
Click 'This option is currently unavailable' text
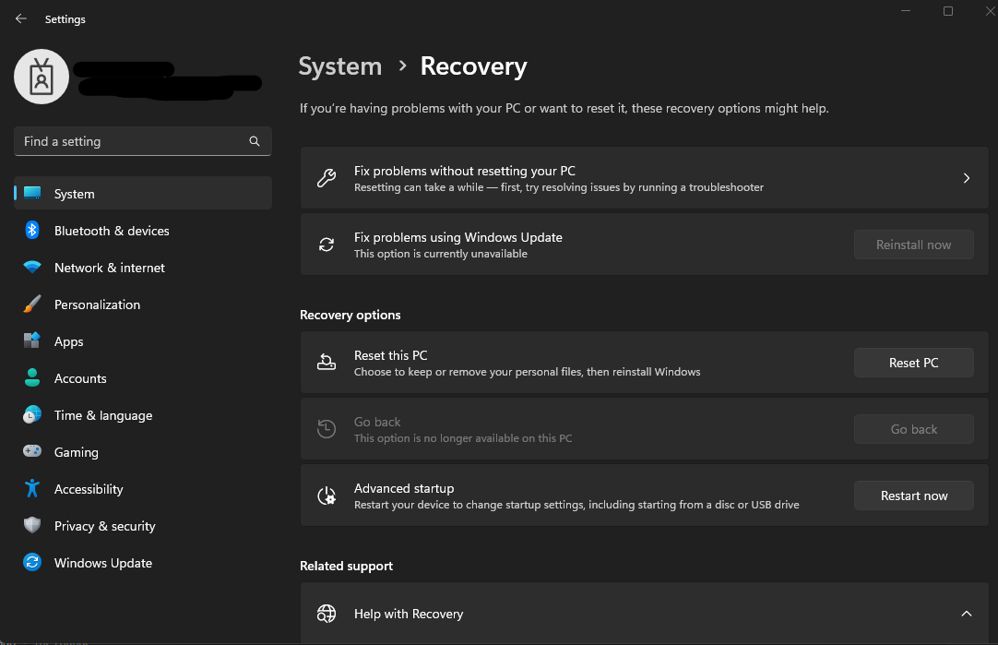coord(441,254)
